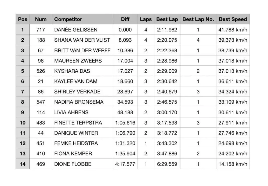Click the MAUREEN ZWEERS row name

pos(78,61)
